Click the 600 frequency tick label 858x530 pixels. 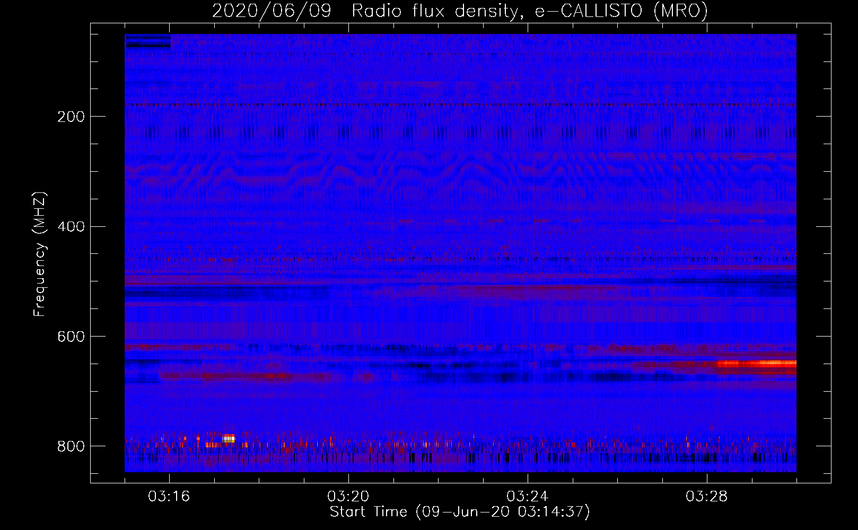pos(71,337)
